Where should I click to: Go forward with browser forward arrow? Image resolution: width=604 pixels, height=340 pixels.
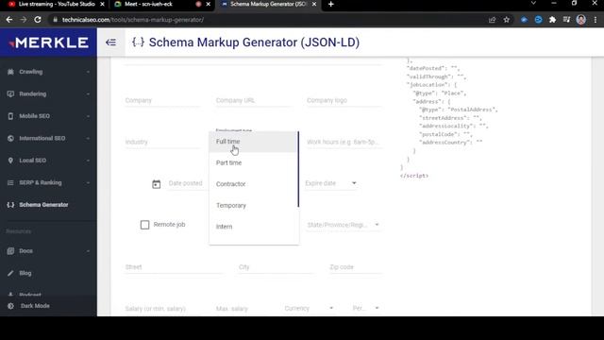coord(23,20)
